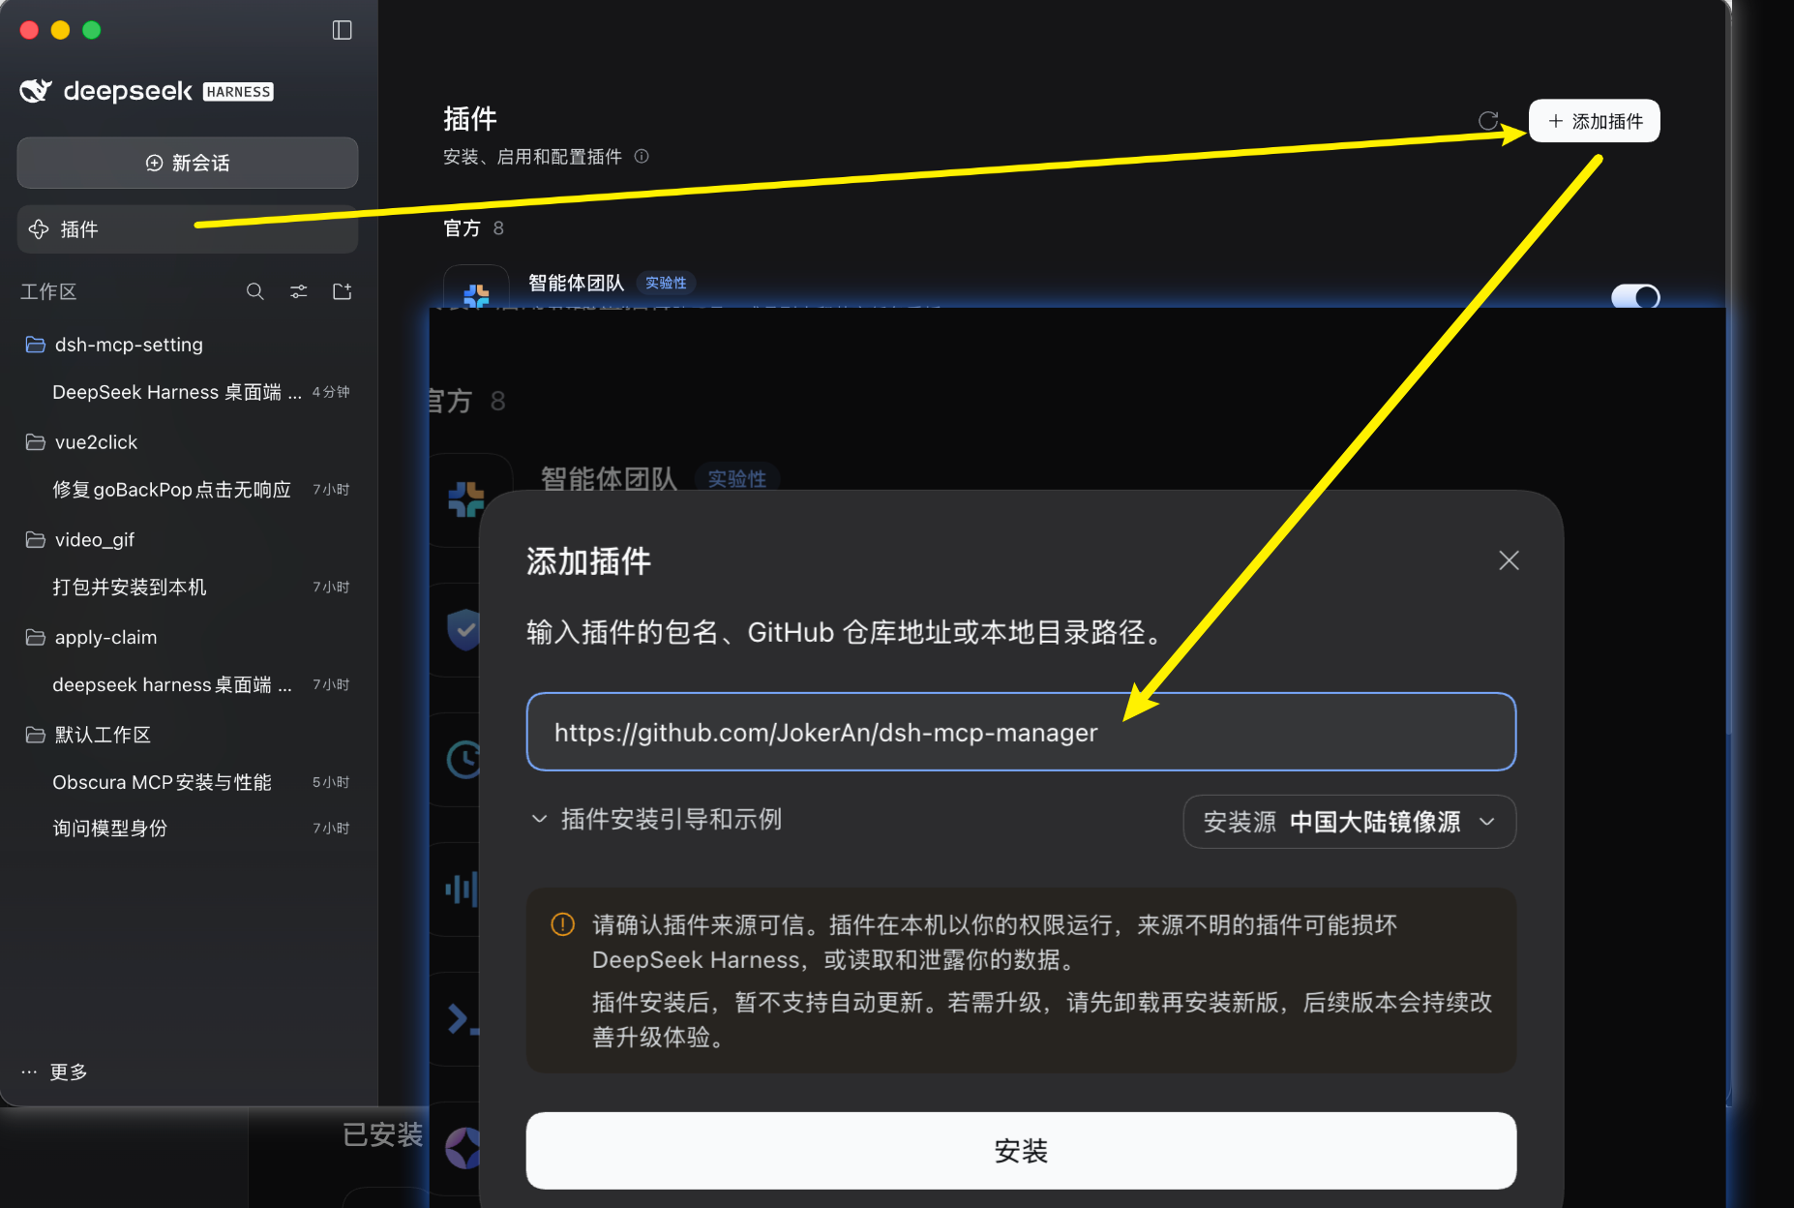Click the DeepSeek whale logo
Screen dimensions: 1794x1208
(x=36, y=90)
